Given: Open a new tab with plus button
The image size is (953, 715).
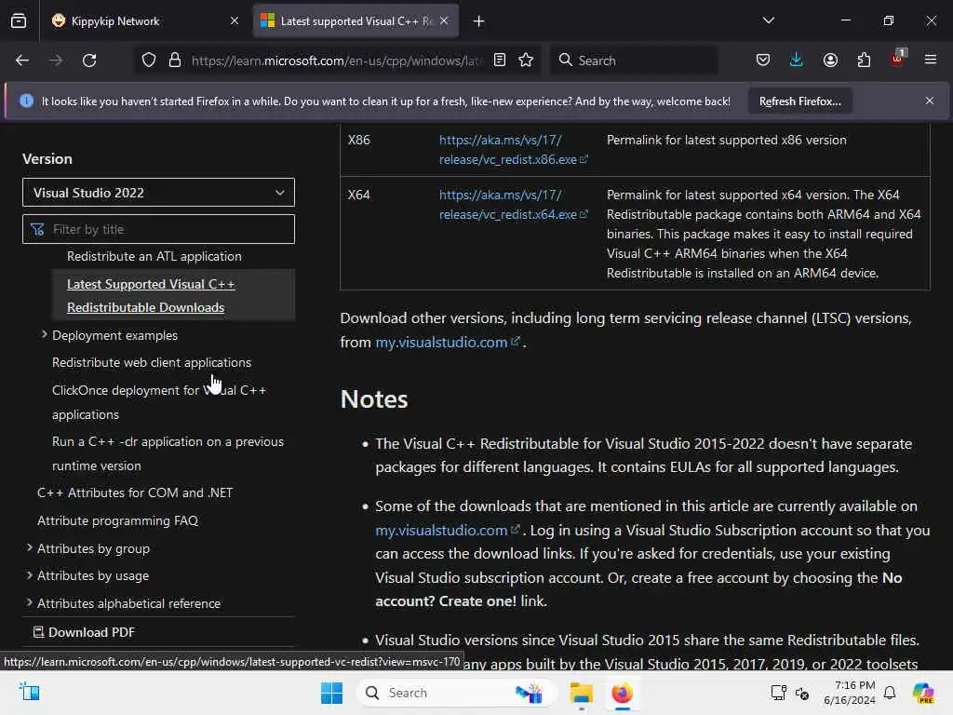Looking at the screenshot, I should click(479, 21).
